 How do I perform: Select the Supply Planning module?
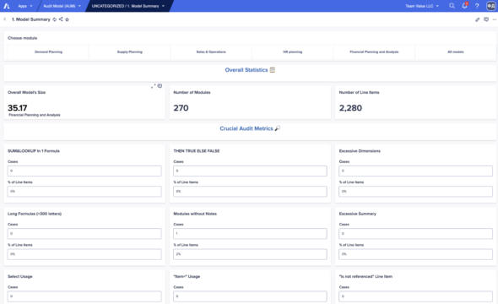[130, 52]
